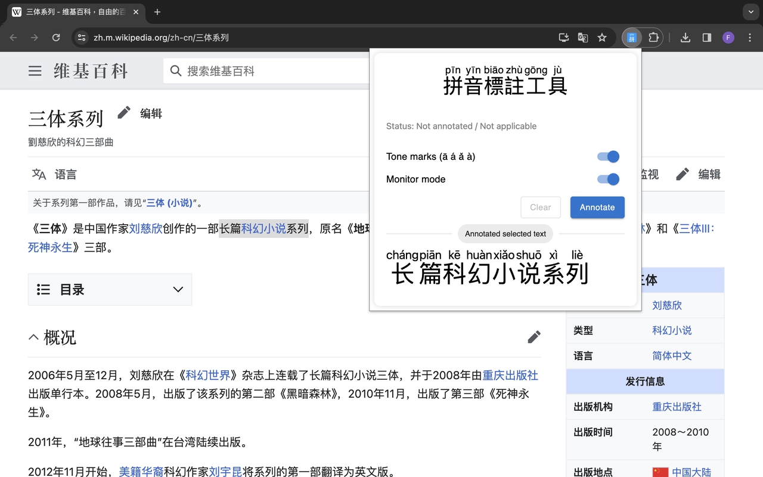Open the 刘慈欣 link
This screenshot has width=763, height=477.
[146, 228]
